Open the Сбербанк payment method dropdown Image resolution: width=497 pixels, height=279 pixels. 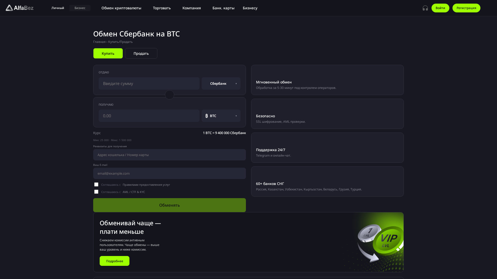[221, 83]
